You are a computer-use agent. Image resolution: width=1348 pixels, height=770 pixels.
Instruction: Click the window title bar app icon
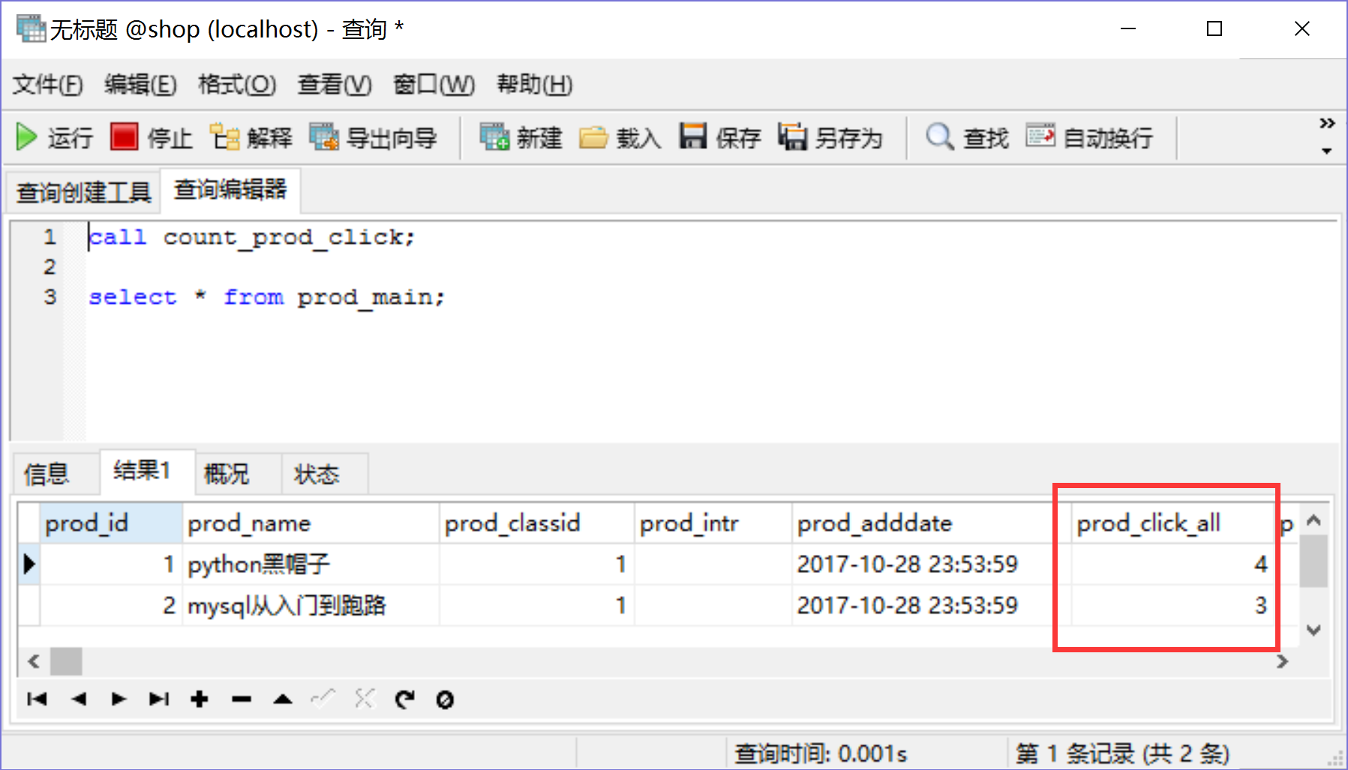click(x=31, y=29)
